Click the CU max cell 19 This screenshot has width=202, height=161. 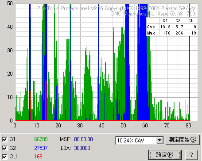[191, 33]
